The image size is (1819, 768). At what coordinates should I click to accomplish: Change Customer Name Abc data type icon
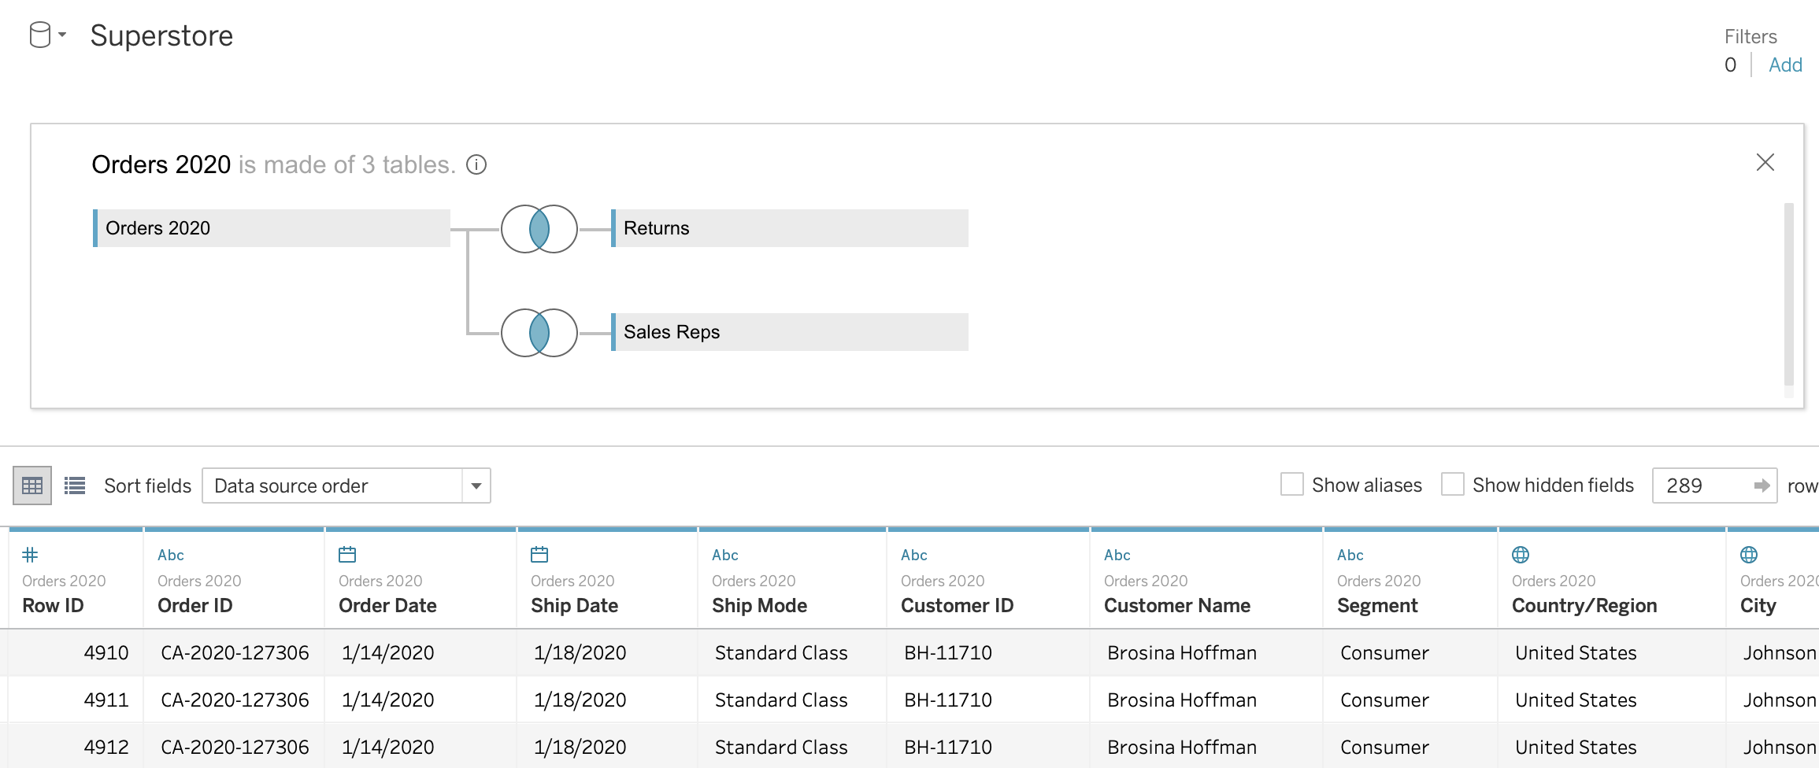1117,555
